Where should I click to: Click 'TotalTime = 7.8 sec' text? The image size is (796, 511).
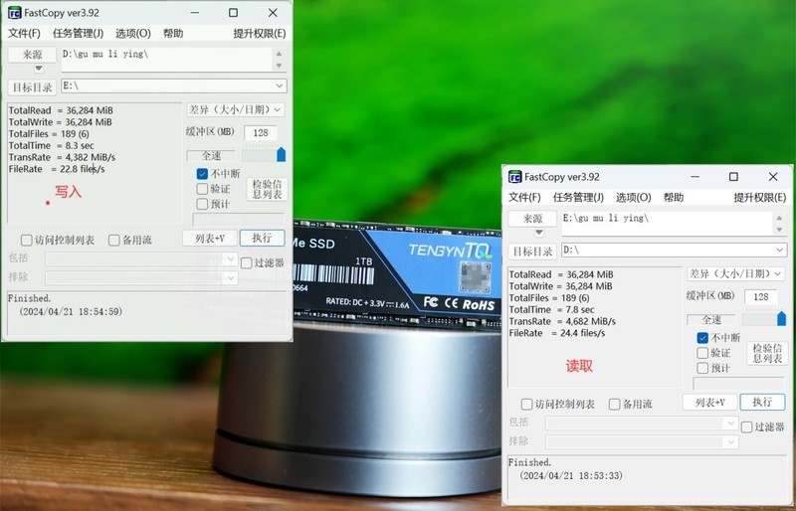tap(552, 309)
